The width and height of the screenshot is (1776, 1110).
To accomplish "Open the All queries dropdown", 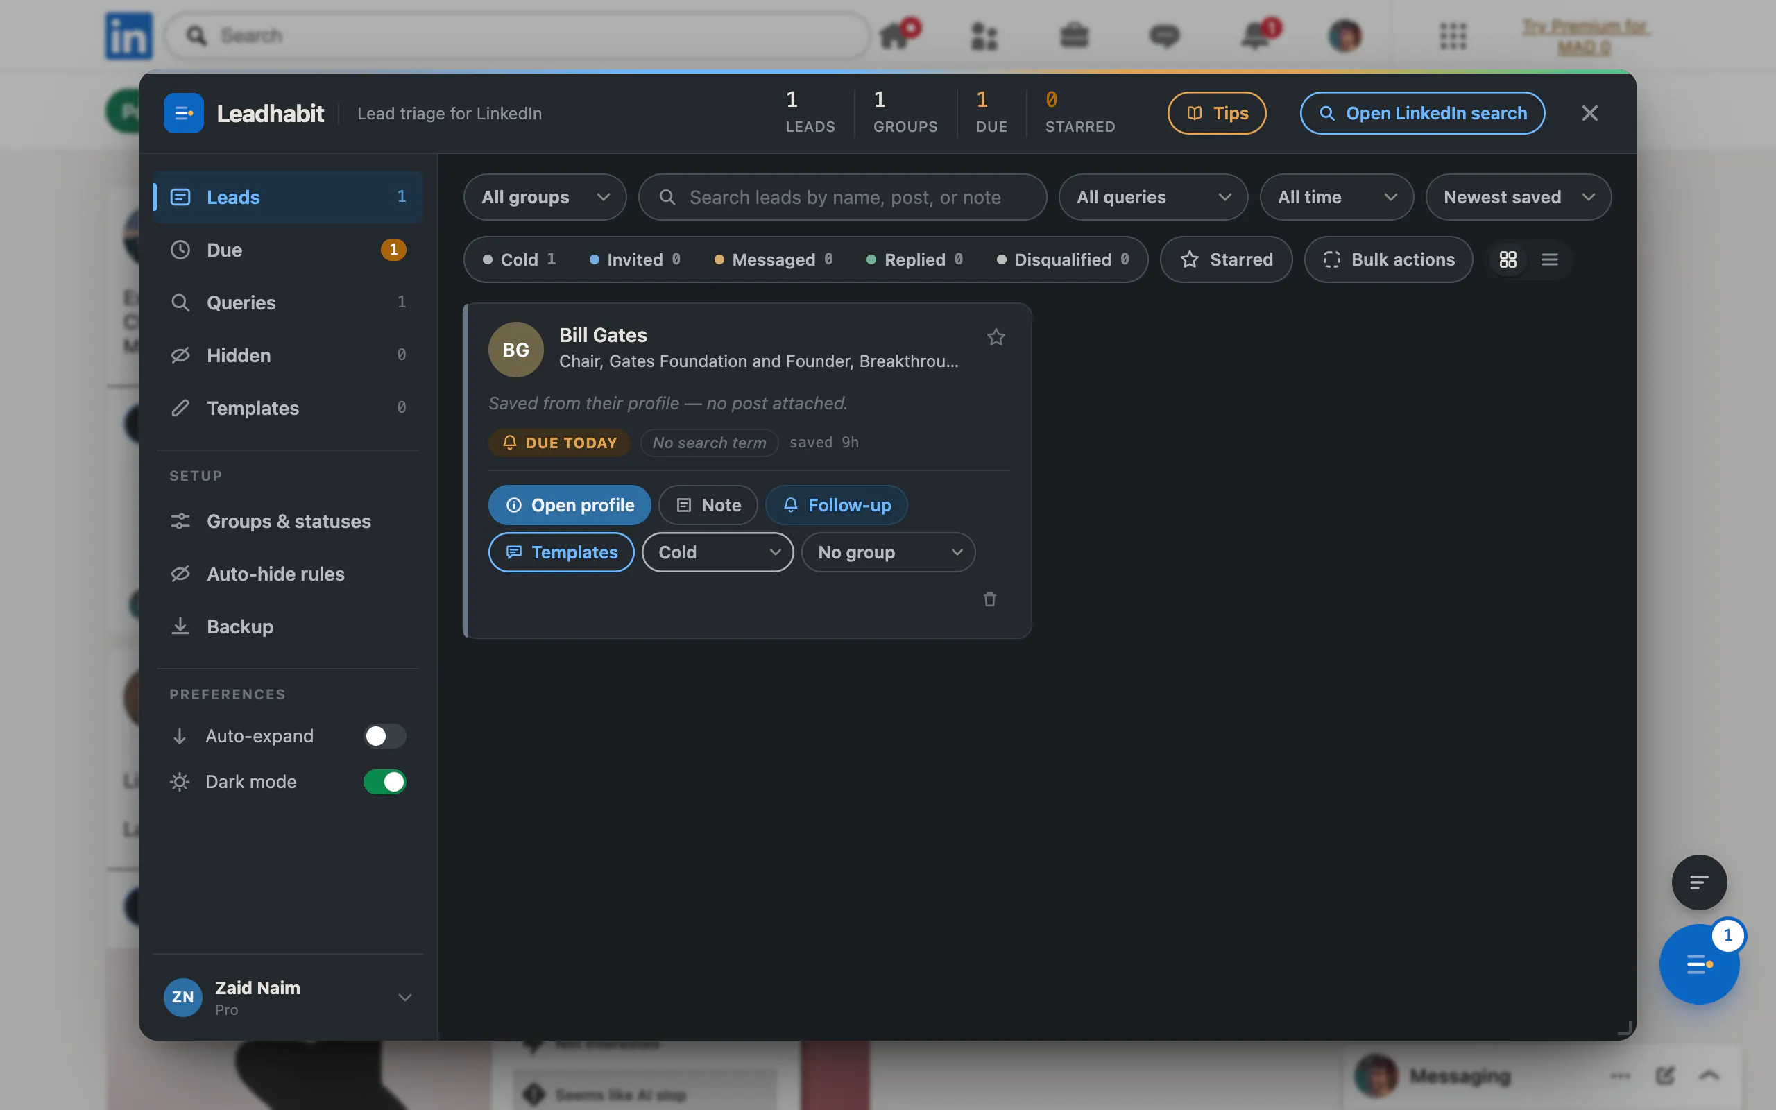I will pyautogui.click(x=1153, y=197).
